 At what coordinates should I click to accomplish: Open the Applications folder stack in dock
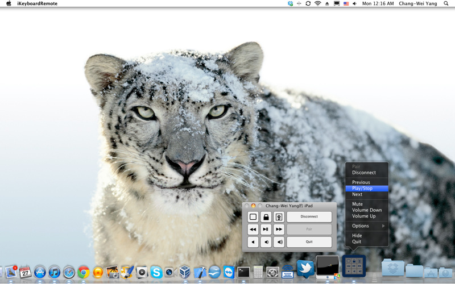(431, 273)
